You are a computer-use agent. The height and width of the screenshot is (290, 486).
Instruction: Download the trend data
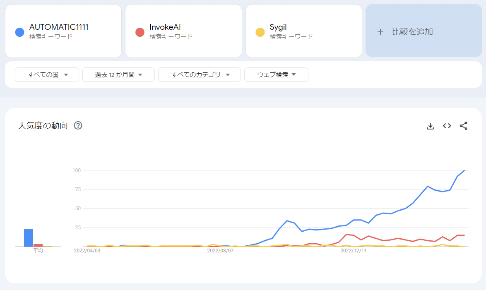pyautogui.click(x=431, y=126)
